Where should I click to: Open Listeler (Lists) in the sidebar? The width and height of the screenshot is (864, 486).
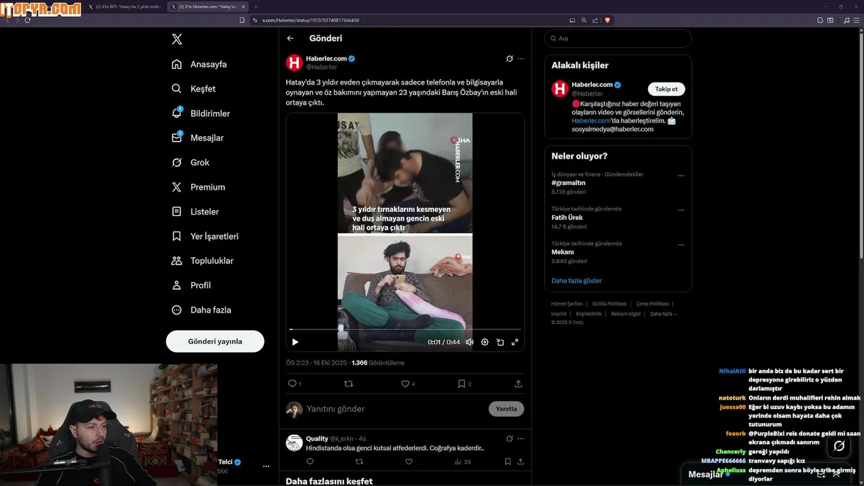click(195, 211)
